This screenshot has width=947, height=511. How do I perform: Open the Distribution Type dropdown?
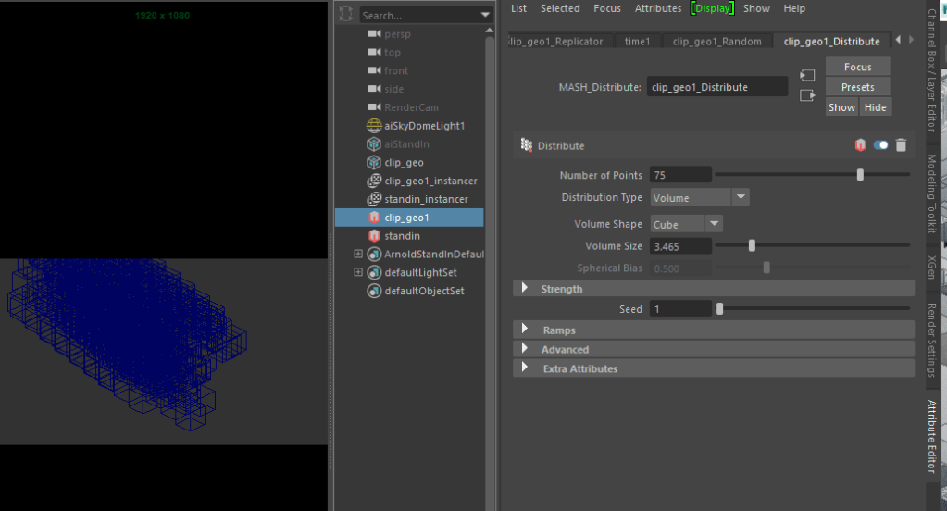tap(699, 197)
